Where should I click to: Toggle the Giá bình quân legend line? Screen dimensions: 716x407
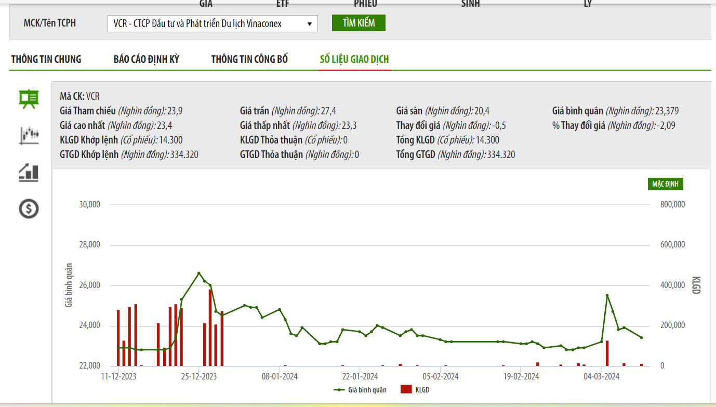pos(360,389)
